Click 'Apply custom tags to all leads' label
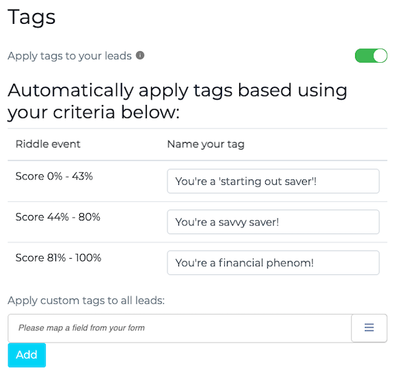The width and height of the screenshot is (410, 385). coord(87,300)
